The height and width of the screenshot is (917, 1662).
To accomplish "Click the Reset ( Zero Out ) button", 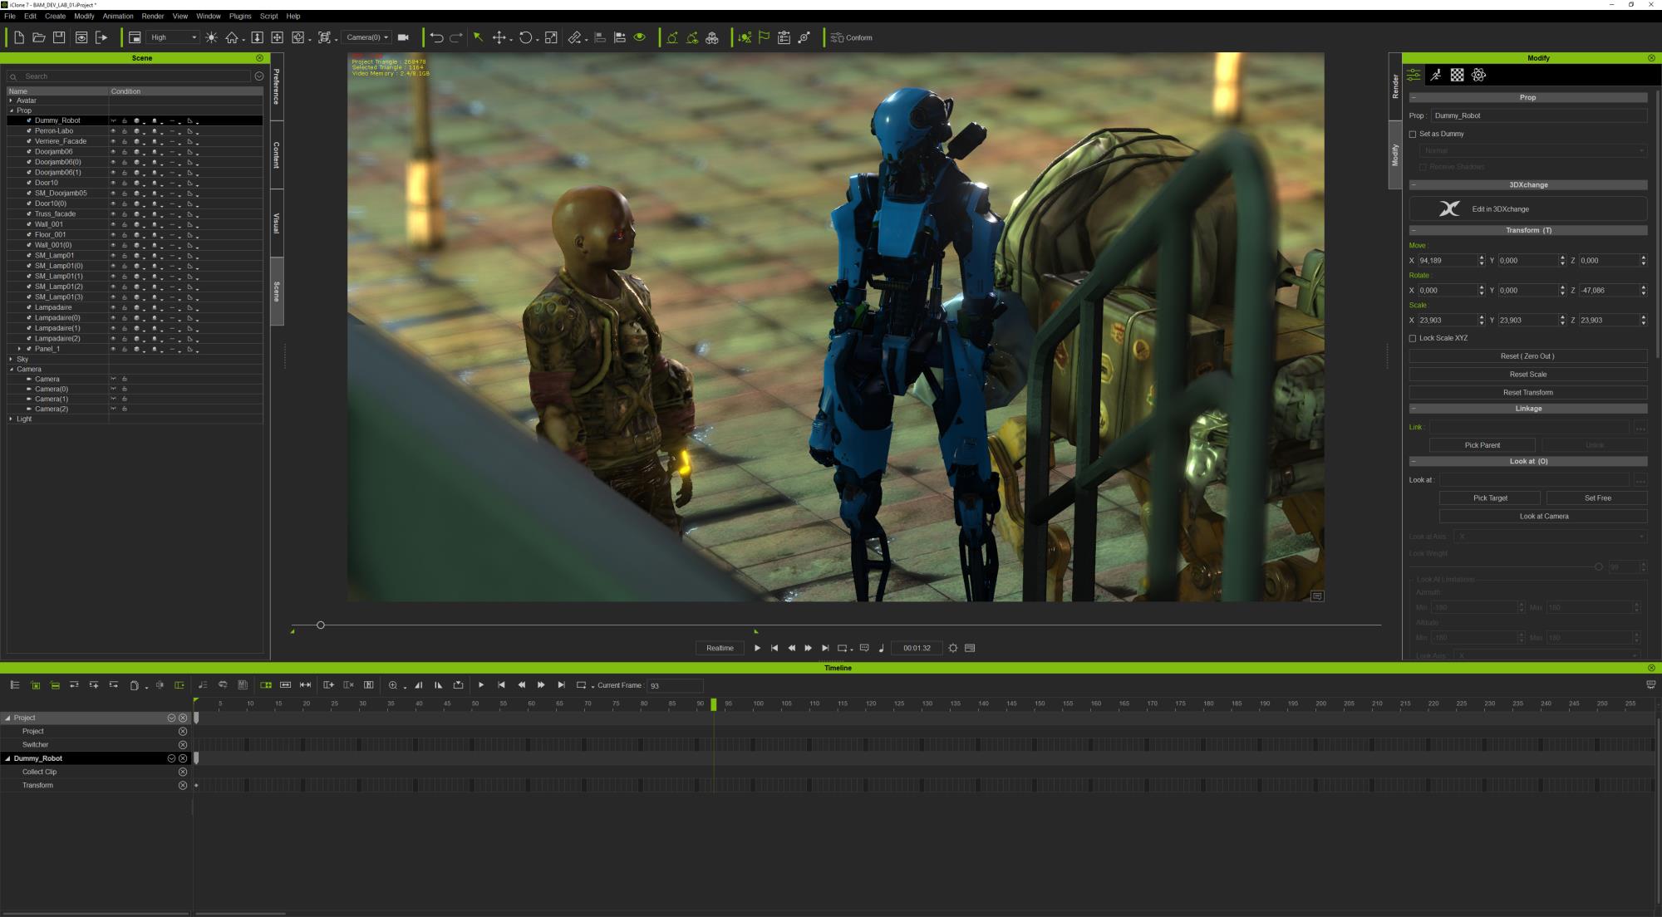I will coord(1527,356).
